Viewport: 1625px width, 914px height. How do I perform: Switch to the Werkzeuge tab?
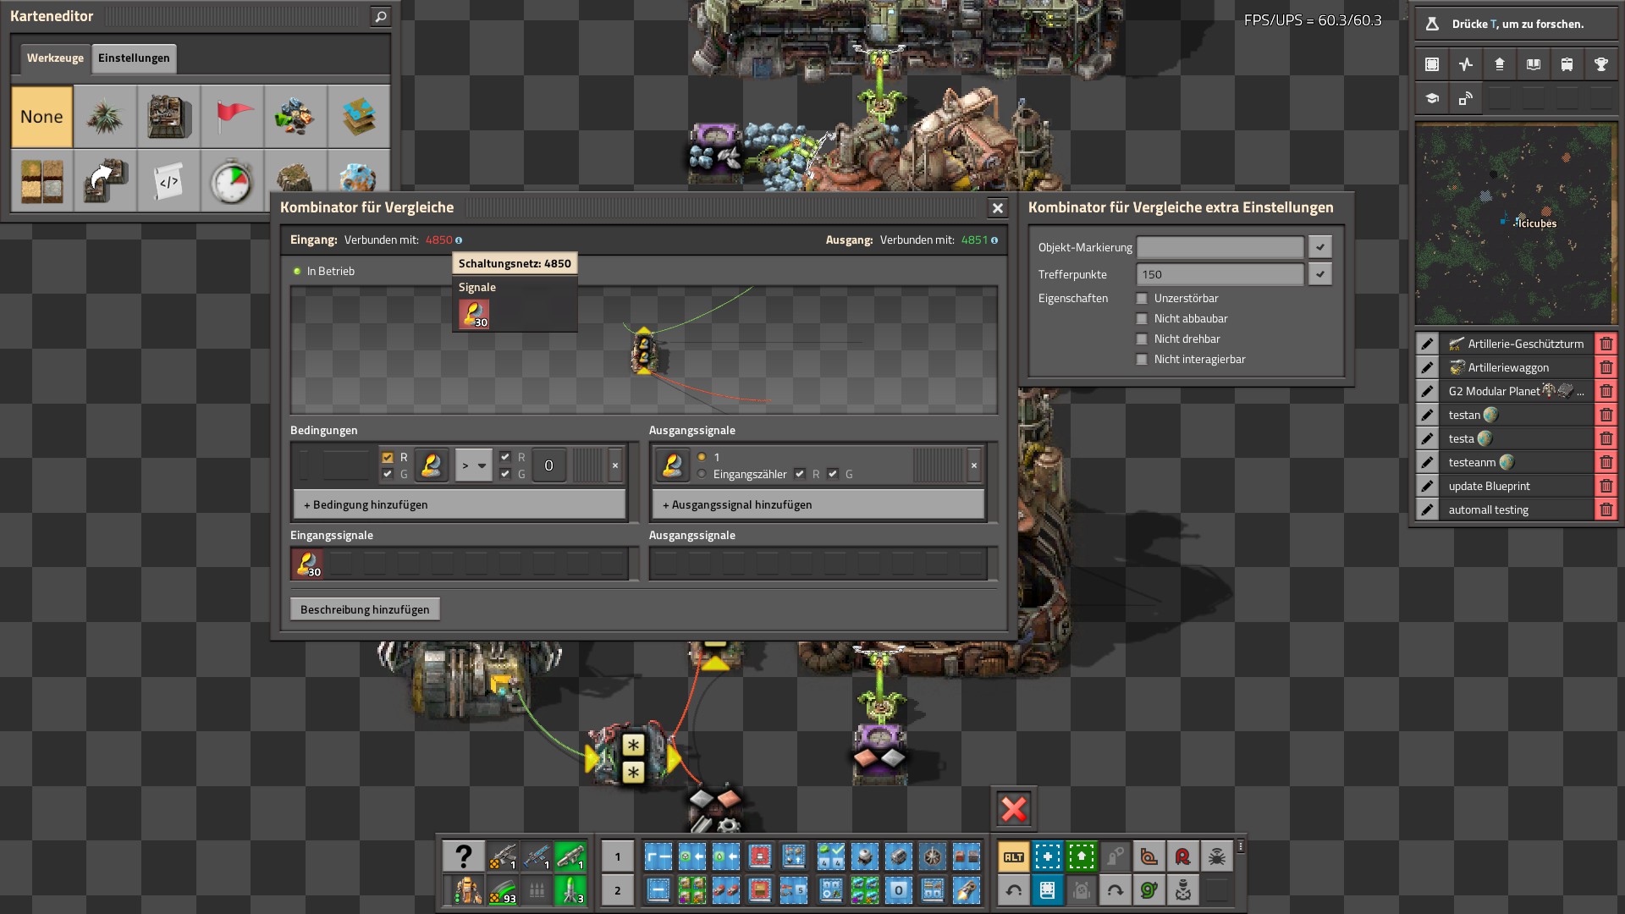(55, 58)
